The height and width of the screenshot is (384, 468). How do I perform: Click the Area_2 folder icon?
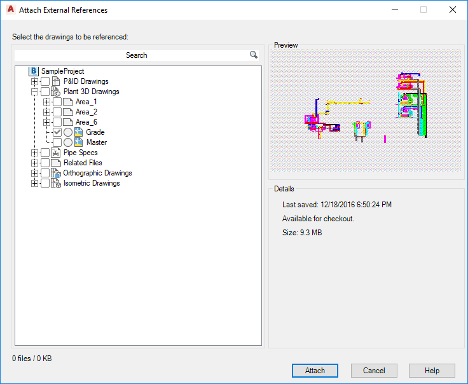68,112
